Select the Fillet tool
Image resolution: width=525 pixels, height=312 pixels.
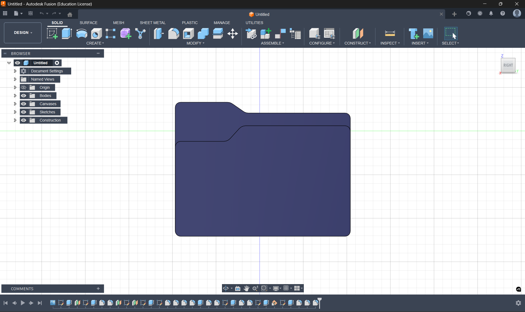pos(174,34)
